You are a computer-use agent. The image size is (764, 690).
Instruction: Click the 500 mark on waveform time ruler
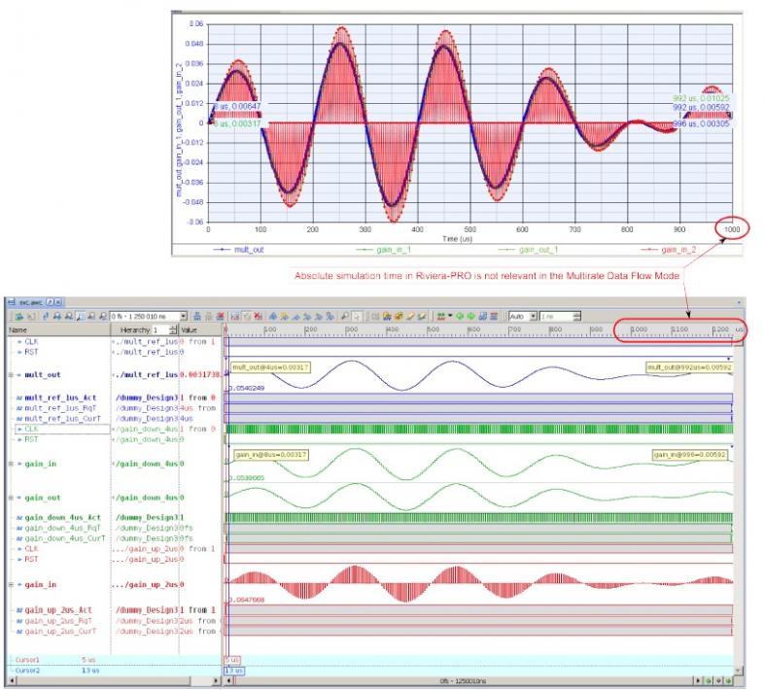pyautogui.click(x=434, y=329)
